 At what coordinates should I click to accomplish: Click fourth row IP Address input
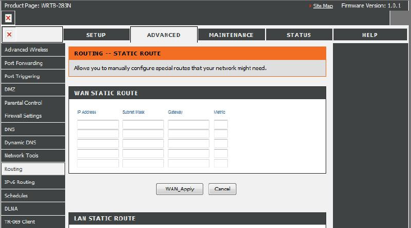[x=98, y=153]
